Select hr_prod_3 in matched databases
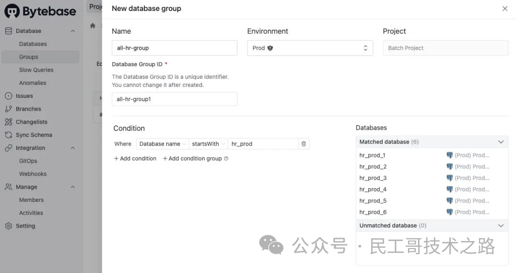This screenshot has width=516, height=273. [373, 178]
